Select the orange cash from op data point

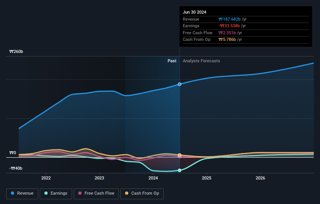click(180, 155)
